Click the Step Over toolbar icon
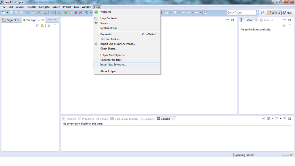295x166 pixels. tap(52, 13)
